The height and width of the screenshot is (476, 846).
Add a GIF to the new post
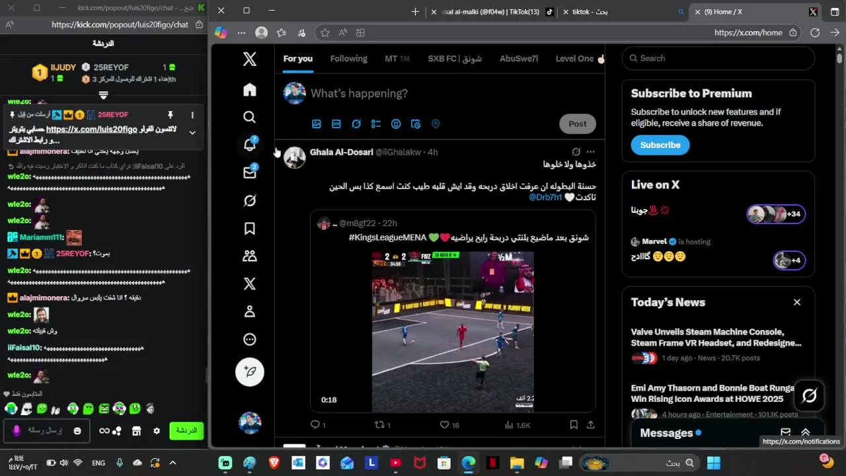(x=336, y=124)
